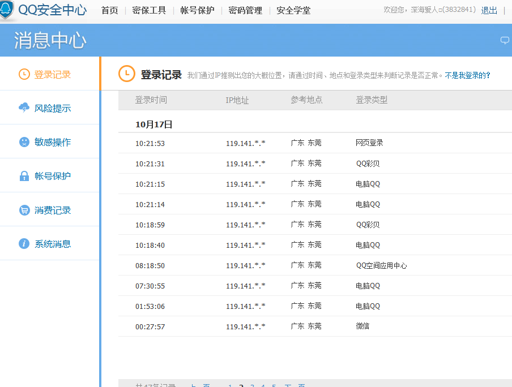
Task: Click QQ彩贝 in the 10:21:31 row
Action: (x=368, y=164)
